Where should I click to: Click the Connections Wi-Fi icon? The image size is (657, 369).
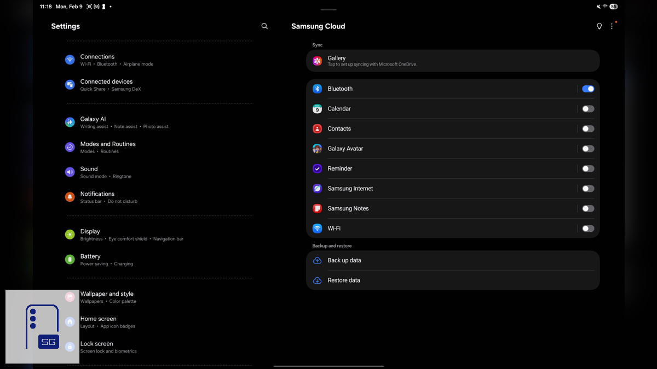click(x=70, y=60)
